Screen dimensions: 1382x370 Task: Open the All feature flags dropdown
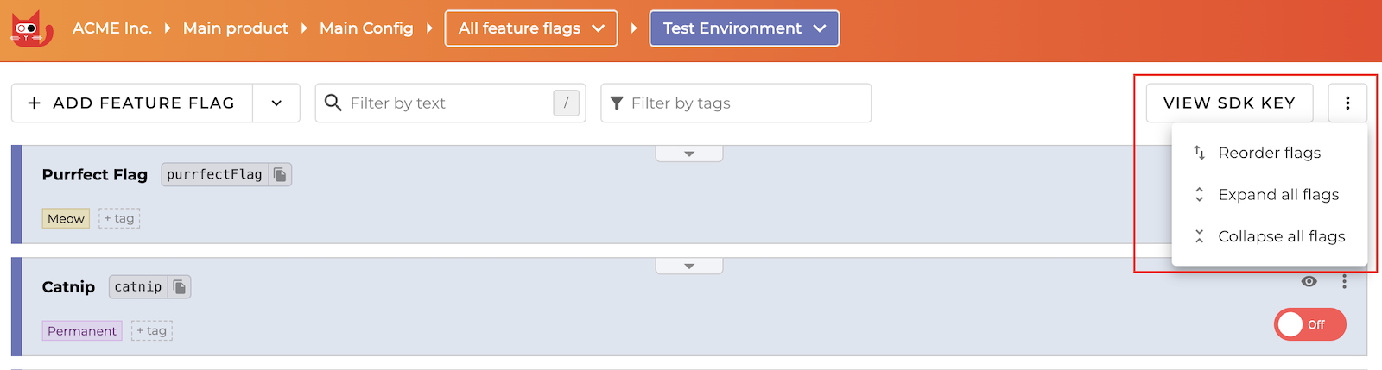[x=531, y=28]
